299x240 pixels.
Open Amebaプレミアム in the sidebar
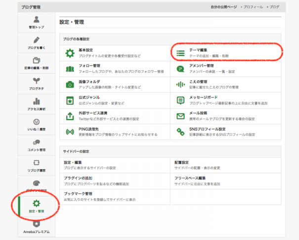click(x=36, y=228)
